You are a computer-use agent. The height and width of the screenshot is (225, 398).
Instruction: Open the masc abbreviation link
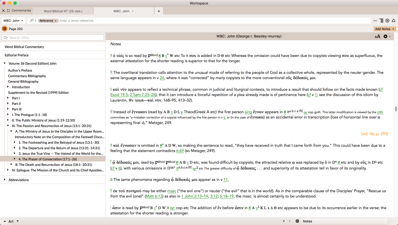pyautogui.click(x=172, y=191)
